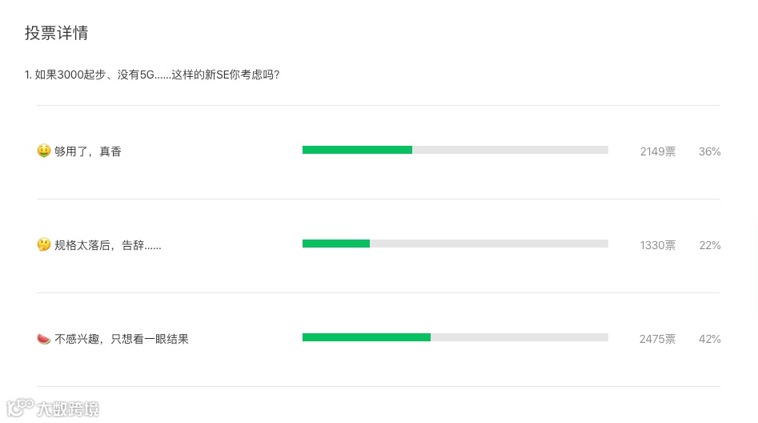The image size is (758, 423).
Task: Click the watermark logo icon at bottom-left
Action: click(20, 408)
